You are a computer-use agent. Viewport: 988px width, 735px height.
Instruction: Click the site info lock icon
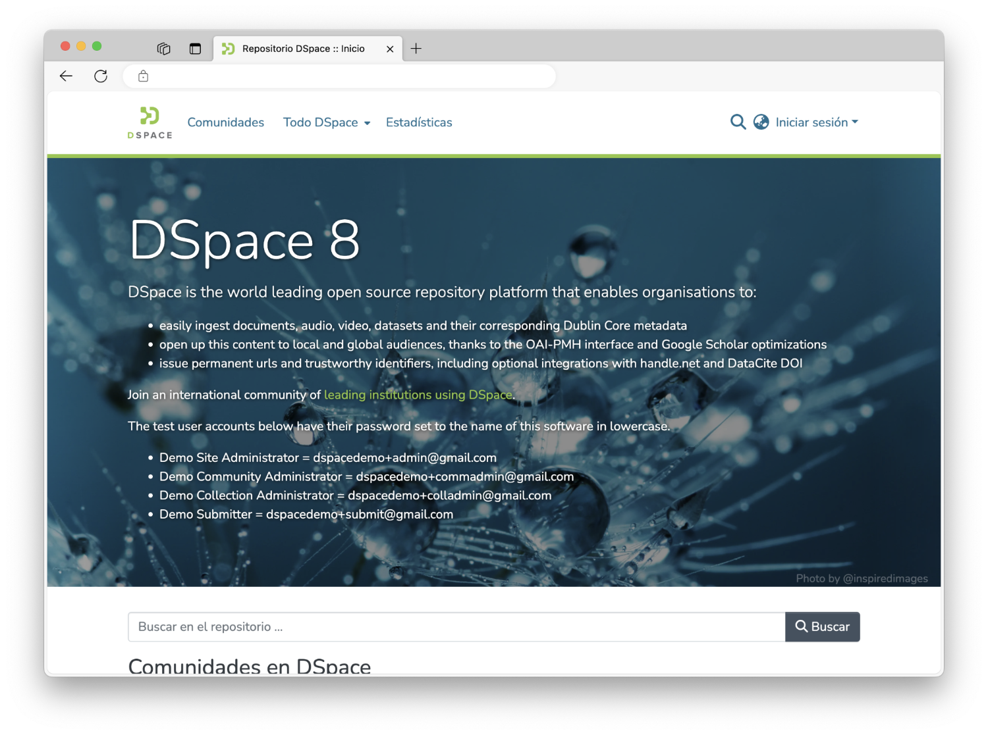(144, 76)
